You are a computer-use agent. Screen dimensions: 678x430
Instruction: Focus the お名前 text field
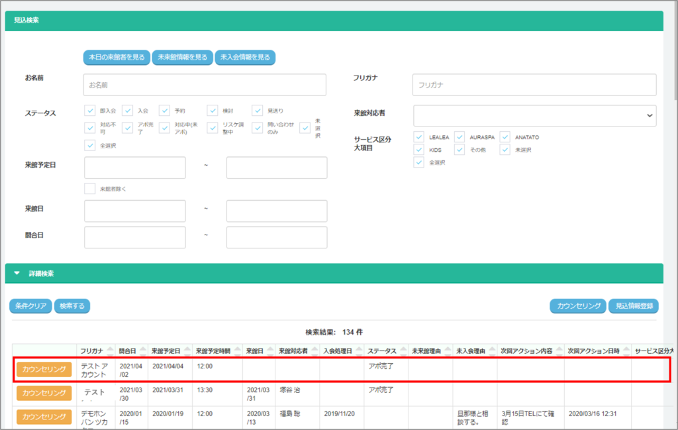(205, 85)
